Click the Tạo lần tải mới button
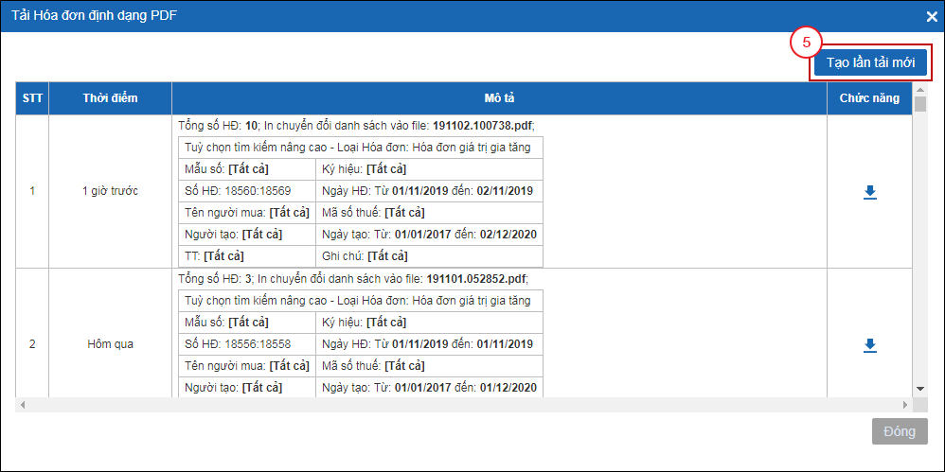The image size is (945, 472). pyautogui.click(x=870, y=62)
